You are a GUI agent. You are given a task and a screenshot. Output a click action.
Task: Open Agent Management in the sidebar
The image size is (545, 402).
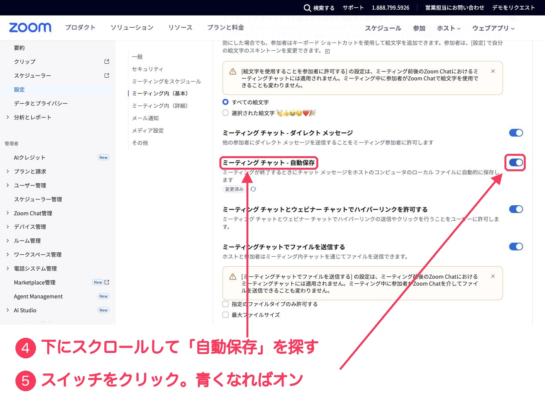tap(38, 296)
